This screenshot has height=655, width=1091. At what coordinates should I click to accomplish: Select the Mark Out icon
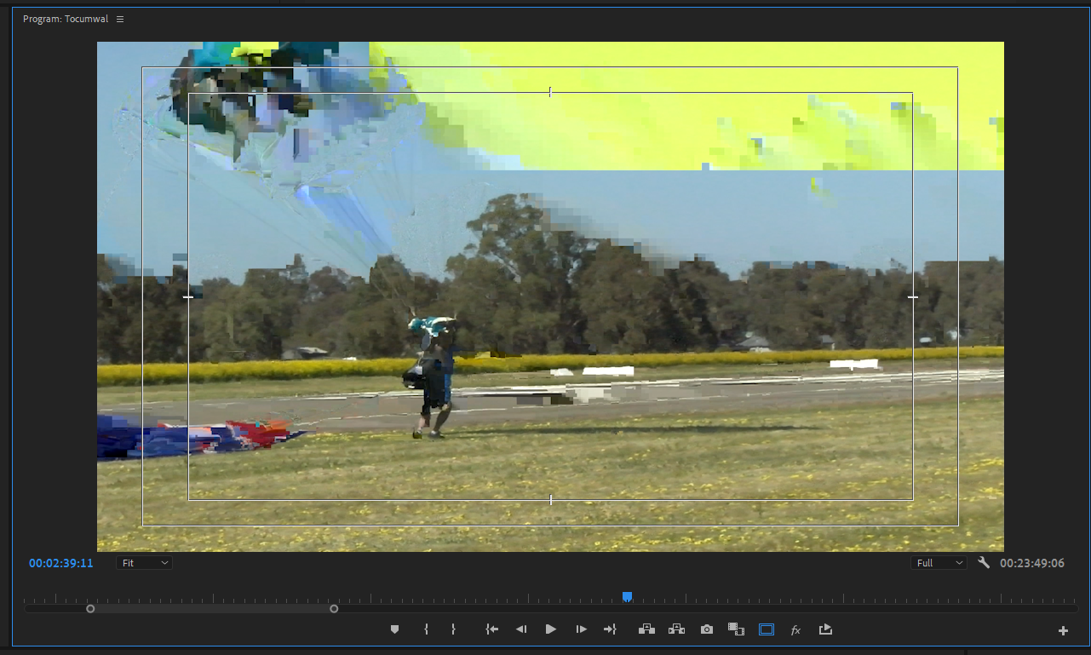tap(454, 629)
